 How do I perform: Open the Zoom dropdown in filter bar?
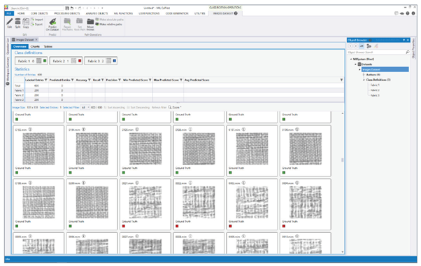[175, 108]
